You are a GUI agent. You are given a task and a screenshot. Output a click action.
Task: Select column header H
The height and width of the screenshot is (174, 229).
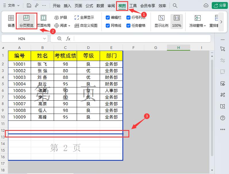point(179,48)
